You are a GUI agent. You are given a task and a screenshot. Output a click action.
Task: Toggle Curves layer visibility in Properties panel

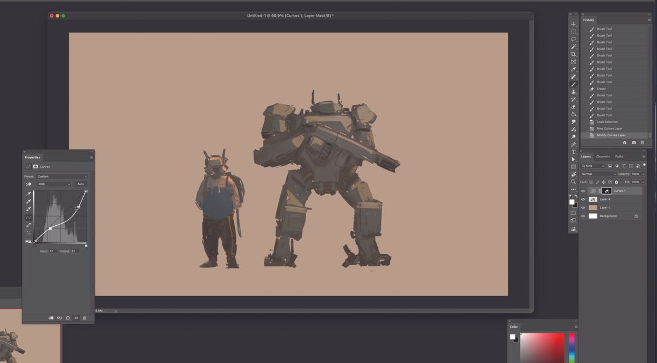coord(76,318)
